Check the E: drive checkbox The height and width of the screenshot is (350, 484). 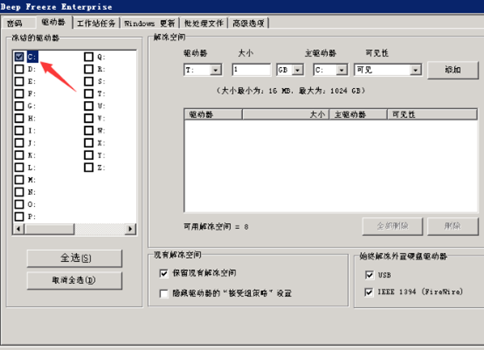(x=19, y=81)
